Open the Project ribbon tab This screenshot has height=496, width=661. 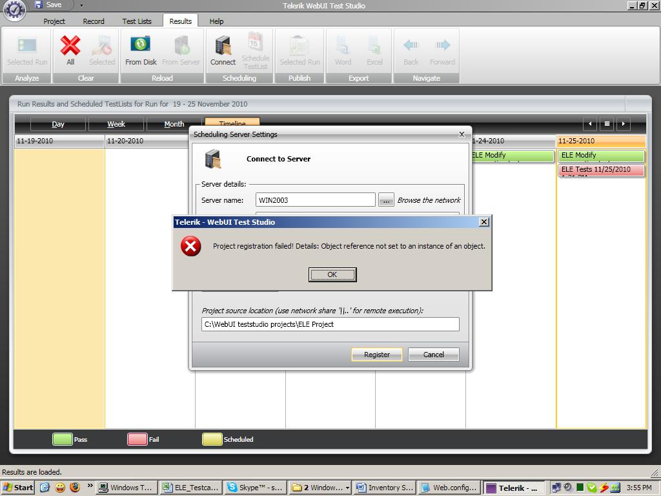click(x=54, y=21)
